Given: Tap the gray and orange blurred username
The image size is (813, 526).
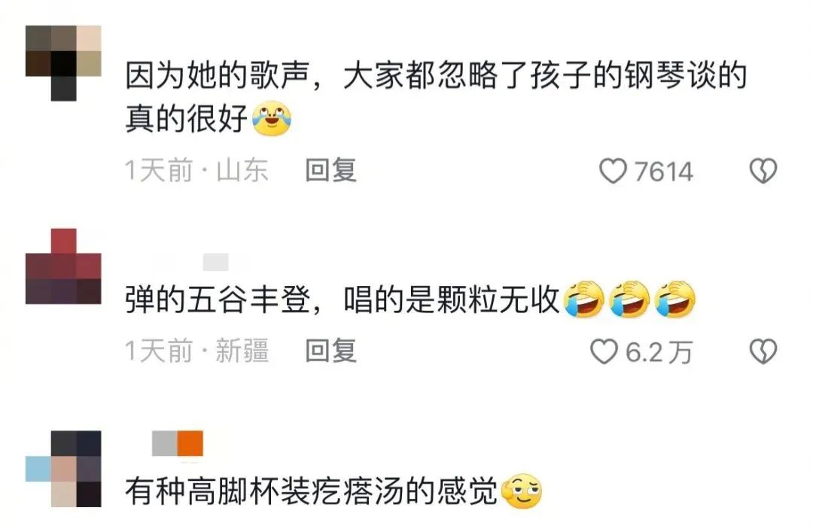Looking at the screenshot, I should [x=178, y=444].
